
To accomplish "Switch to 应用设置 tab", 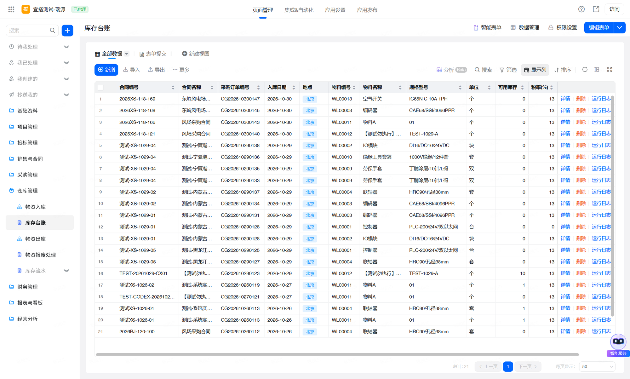I will (335, 10).
